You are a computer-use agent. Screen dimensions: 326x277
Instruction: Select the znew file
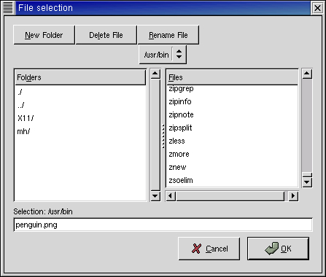coord(232,167)
